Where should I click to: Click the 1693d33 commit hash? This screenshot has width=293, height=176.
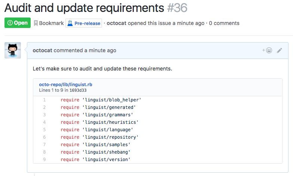pos(78,90)
